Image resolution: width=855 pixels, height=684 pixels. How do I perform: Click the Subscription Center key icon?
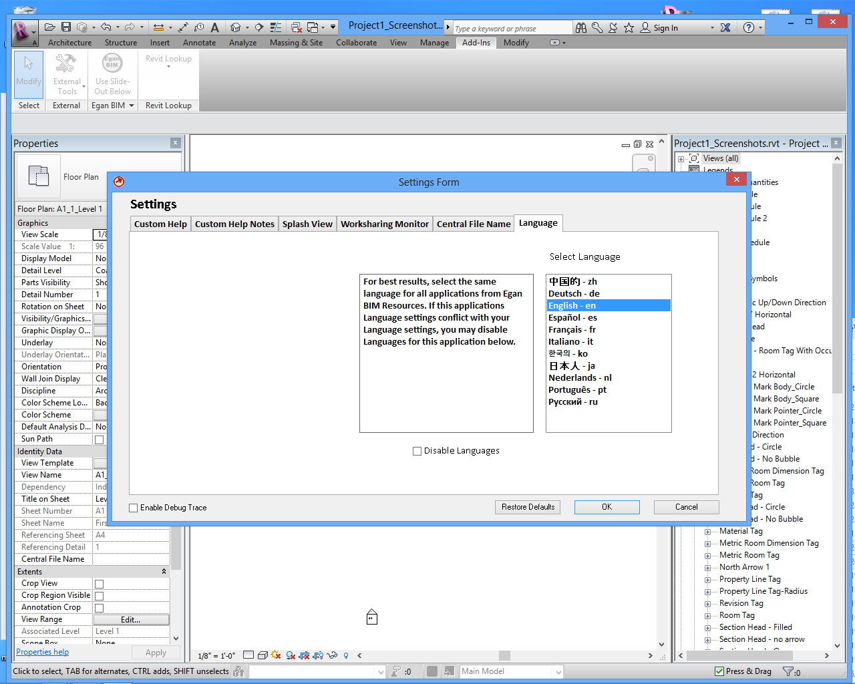[x=597, y=27]
